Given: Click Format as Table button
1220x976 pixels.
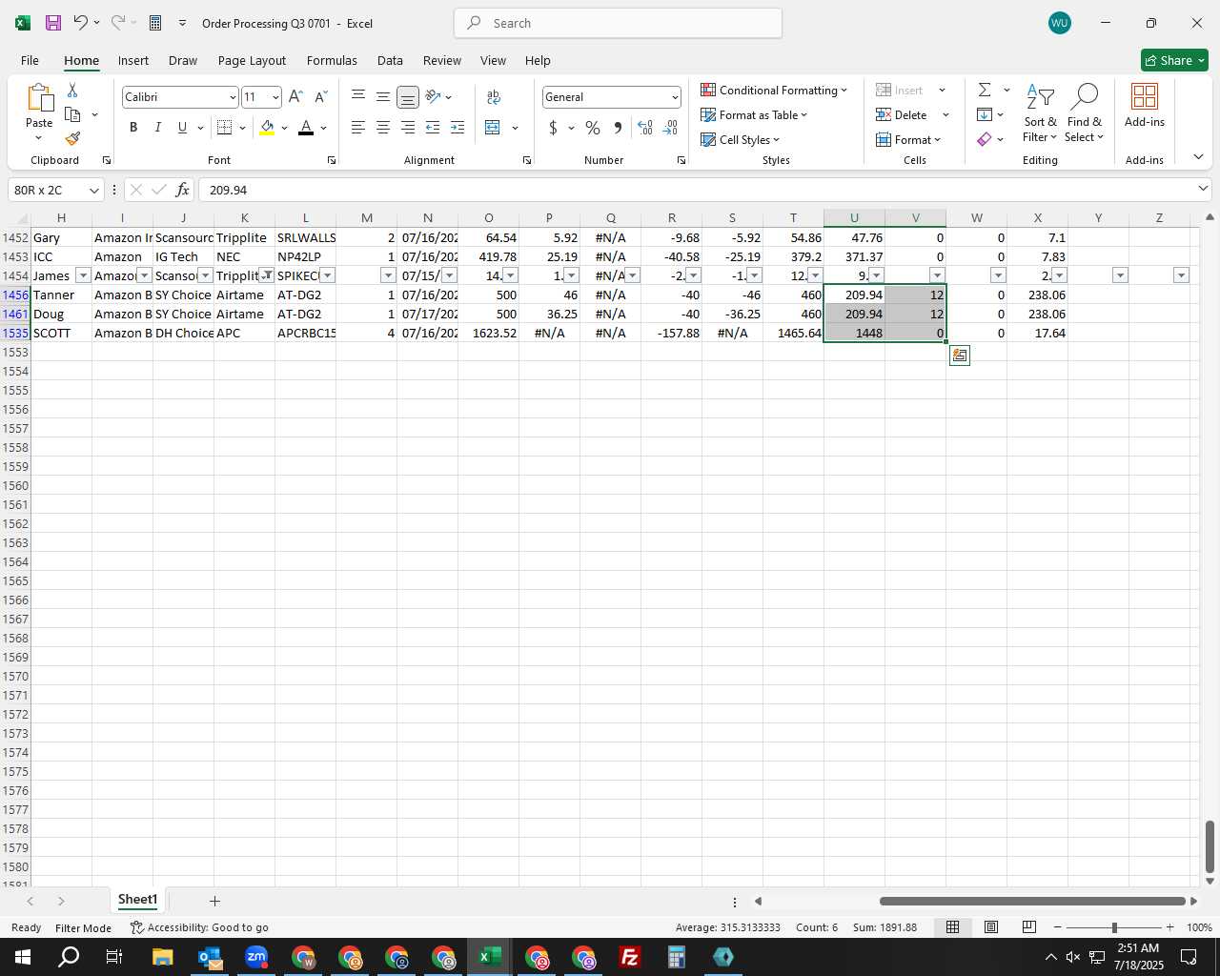Looking at the screenshot, I should 754,114.
